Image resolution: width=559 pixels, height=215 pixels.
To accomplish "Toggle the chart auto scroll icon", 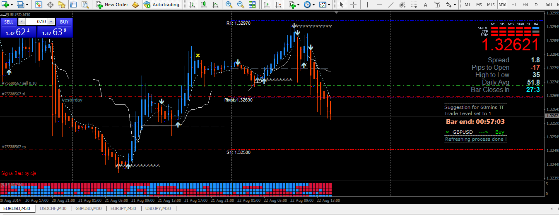I will coord(267,5).
